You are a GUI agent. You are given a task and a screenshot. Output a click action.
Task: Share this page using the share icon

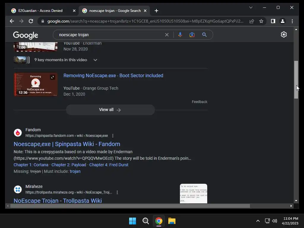coord(252,21)
